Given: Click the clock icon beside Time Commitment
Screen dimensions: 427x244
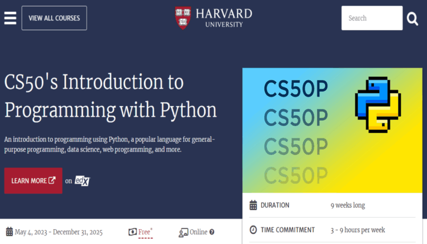Looking at the screenshot, I should [253, 230].
